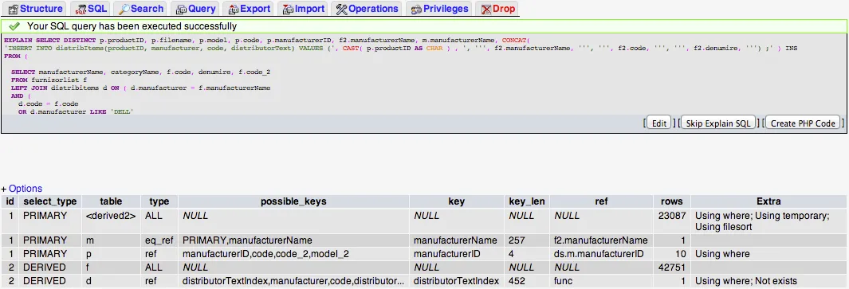Click the select_type column header
The width and height of the screenshot is (849, 289).
[x=49, y=201]
